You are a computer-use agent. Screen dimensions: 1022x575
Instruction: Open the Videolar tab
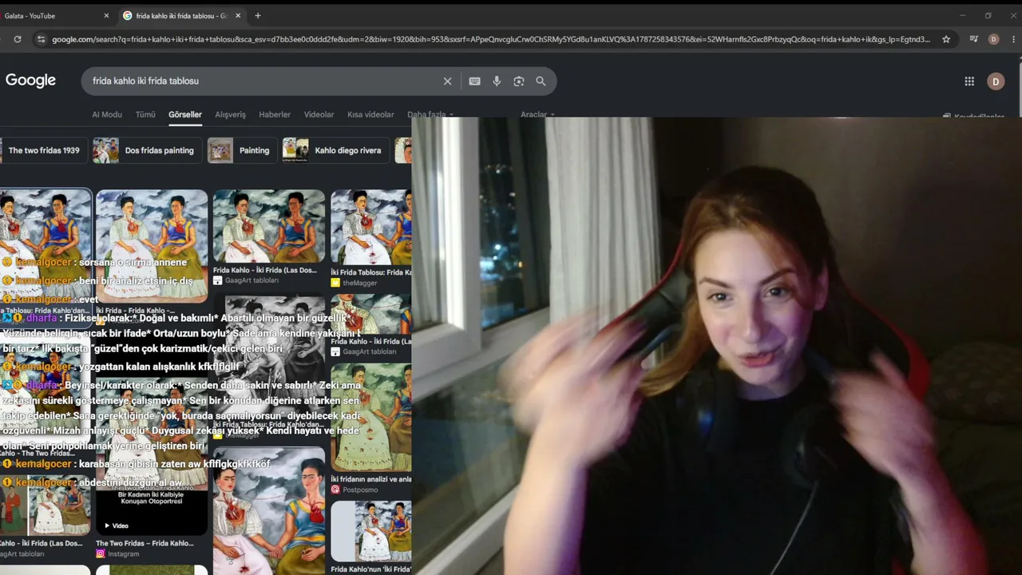coord(319,114)
